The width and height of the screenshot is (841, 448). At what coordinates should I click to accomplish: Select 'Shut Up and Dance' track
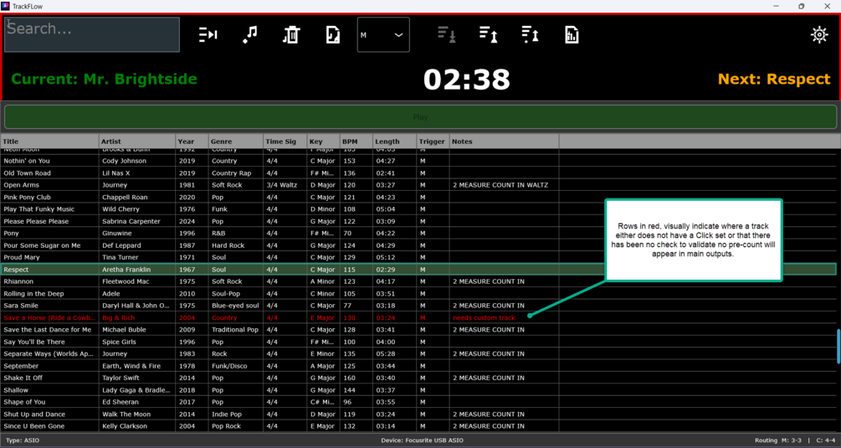click(x=34, y=415)
